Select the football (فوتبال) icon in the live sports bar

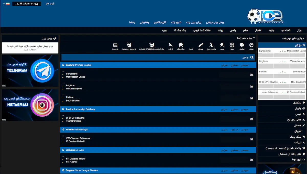pyautogui.click(x=251, y=45)
